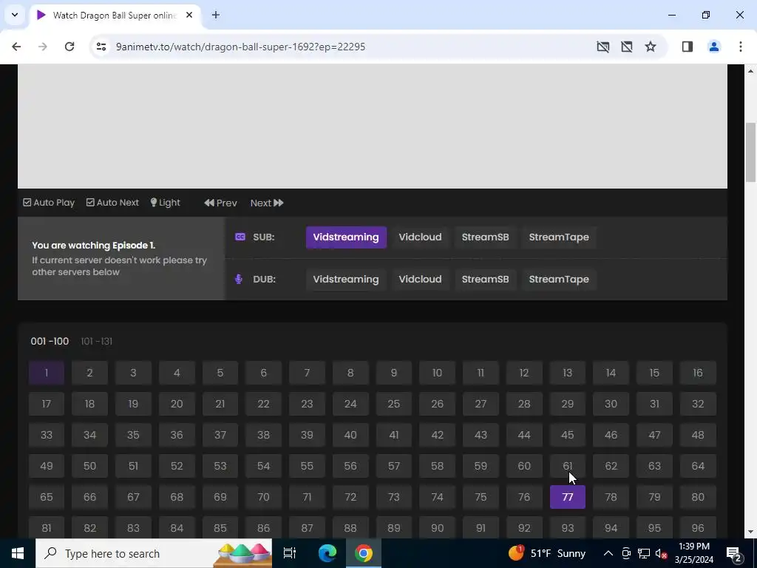
Task: Open highlighted episode 77
Action: click(x=568, y=497)
